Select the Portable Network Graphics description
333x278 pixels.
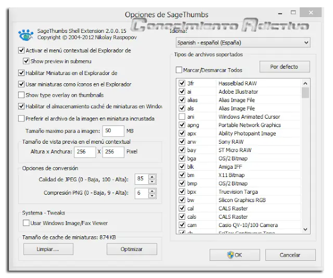tap(250, 125)
